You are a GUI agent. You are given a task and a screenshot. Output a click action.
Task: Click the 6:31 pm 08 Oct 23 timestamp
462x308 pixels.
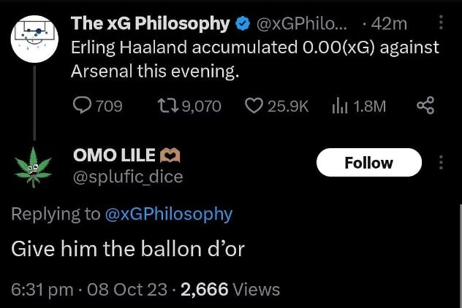(x=90, y=289)
